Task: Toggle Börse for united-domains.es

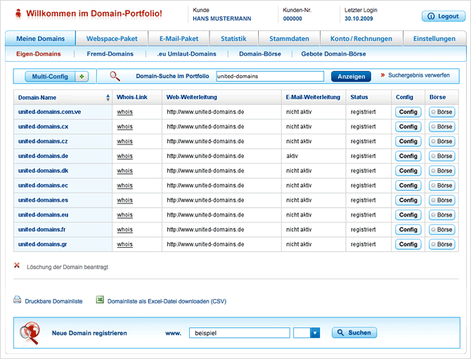Action: tap(442, 200)
